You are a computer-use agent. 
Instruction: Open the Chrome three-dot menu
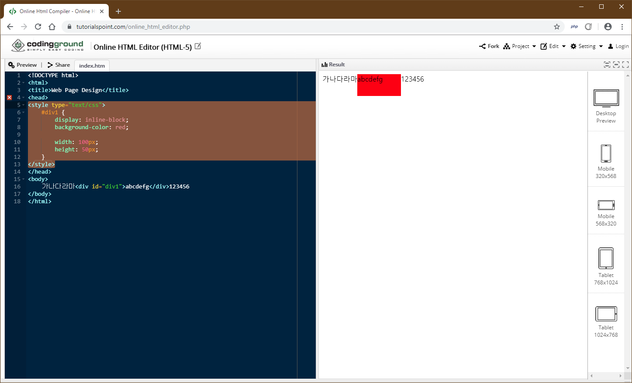tap(622, 27)
